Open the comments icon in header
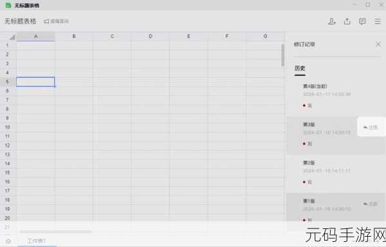The height and width of the screenshot is (247, 386). (x=362, y=22)
